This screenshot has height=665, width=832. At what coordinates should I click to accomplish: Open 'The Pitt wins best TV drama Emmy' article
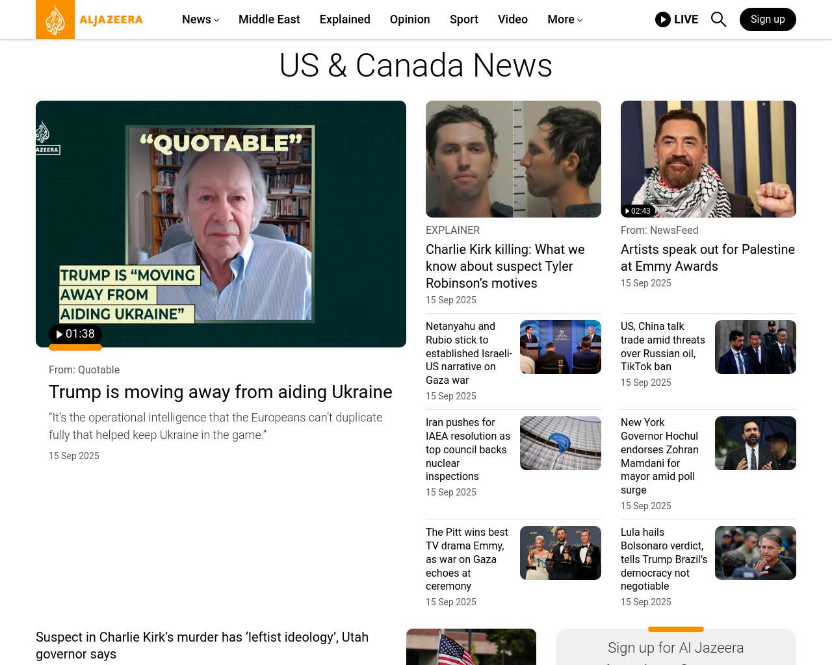pyautogui.click(x=467, y=559)
